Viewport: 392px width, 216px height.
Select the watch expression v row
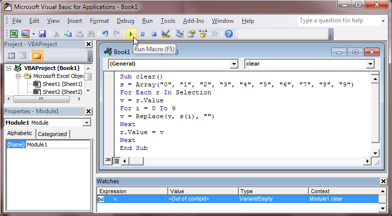(x=237, y=199)
